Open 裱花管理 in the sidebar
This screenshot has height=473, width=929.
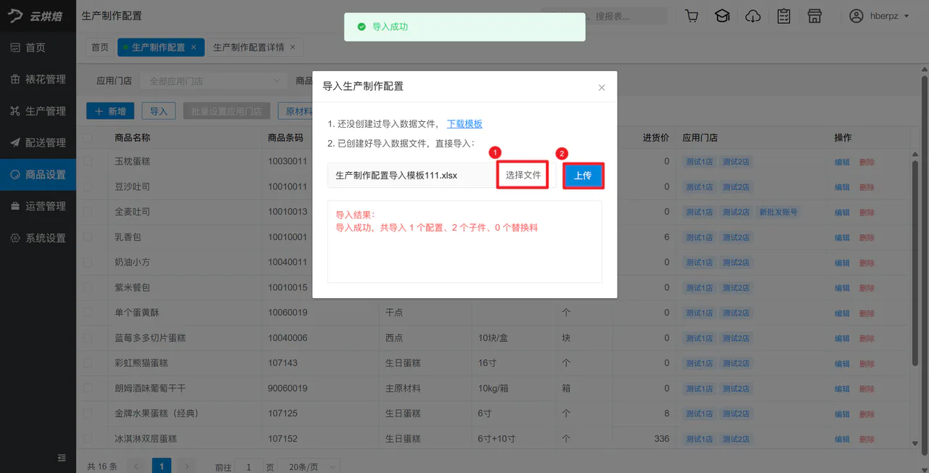(38, 79)
